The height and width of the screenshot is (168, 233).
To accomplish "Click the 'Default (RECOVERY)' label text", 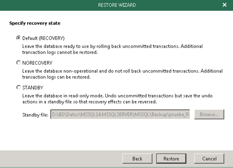I will coord(43,38).
